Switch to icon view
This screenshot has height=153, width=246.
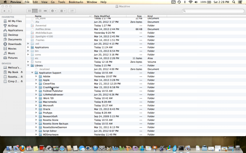(29, 11)
